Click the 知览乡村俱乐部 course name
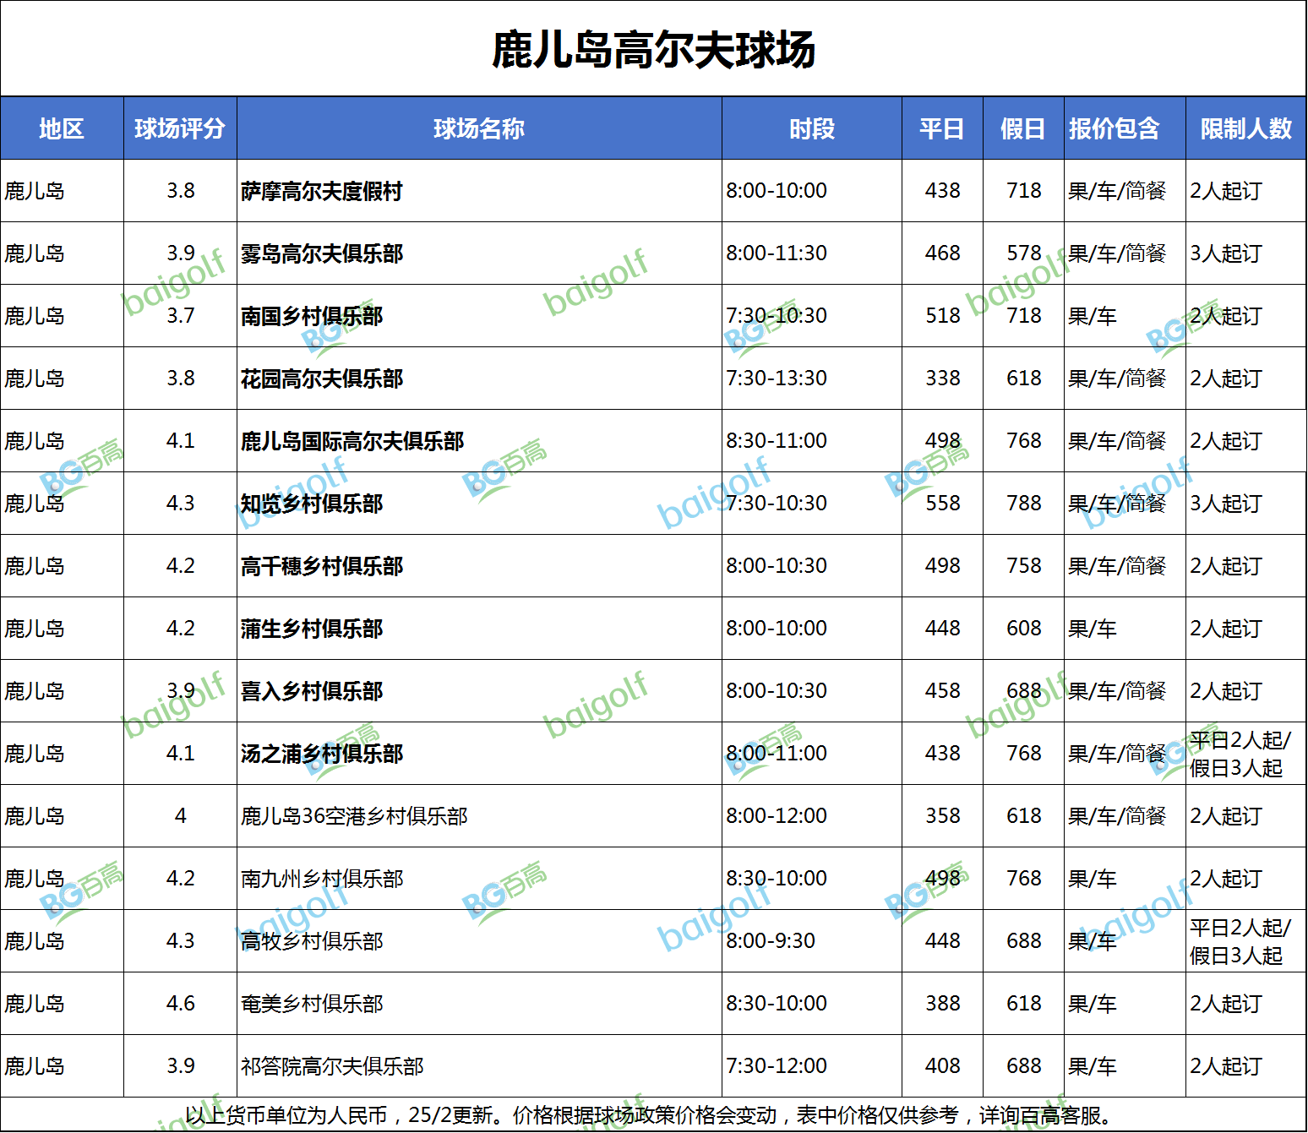Screen dimensions: 1308x1133 [x=312, y=504]
